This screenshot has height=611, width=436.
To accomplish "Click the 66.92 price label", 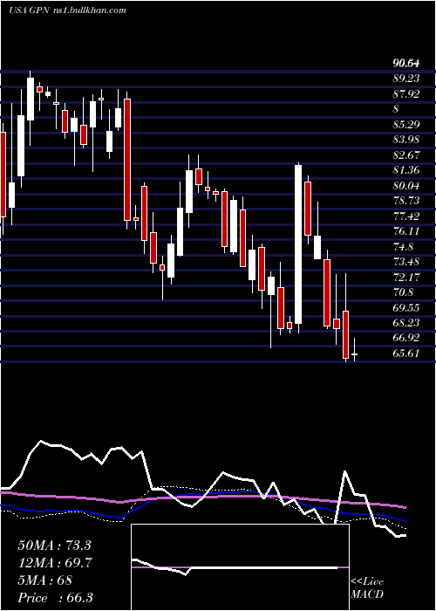I will 406,338.
